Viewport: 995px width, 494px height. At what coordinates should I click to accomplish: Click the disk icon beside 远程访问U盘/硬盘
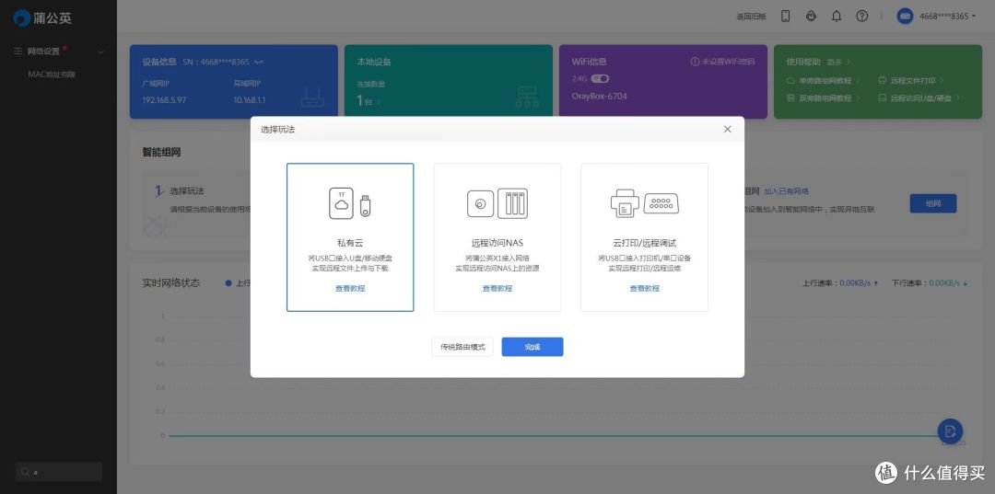tap(882, 98)
